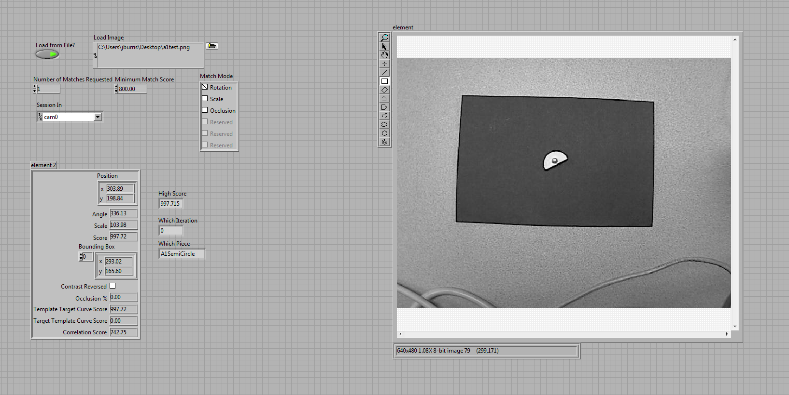Open the Session In dropdown arrow
The image size is (789, 395).
click(98, 117)
